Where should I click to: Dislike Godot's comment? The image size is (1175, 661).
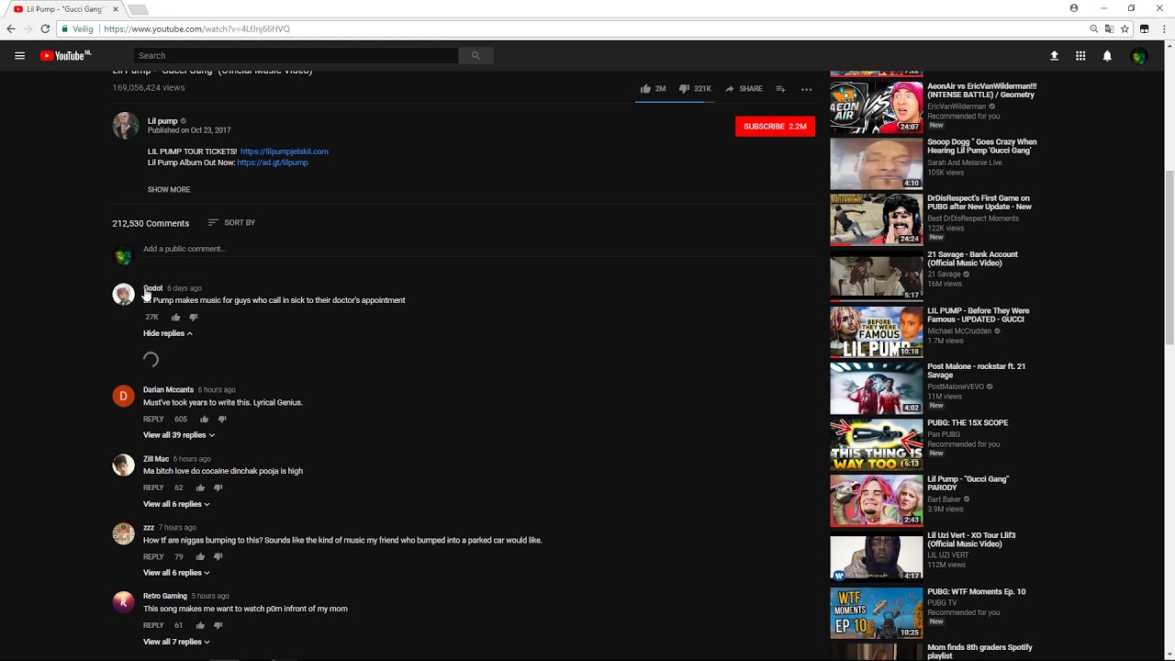193,317
